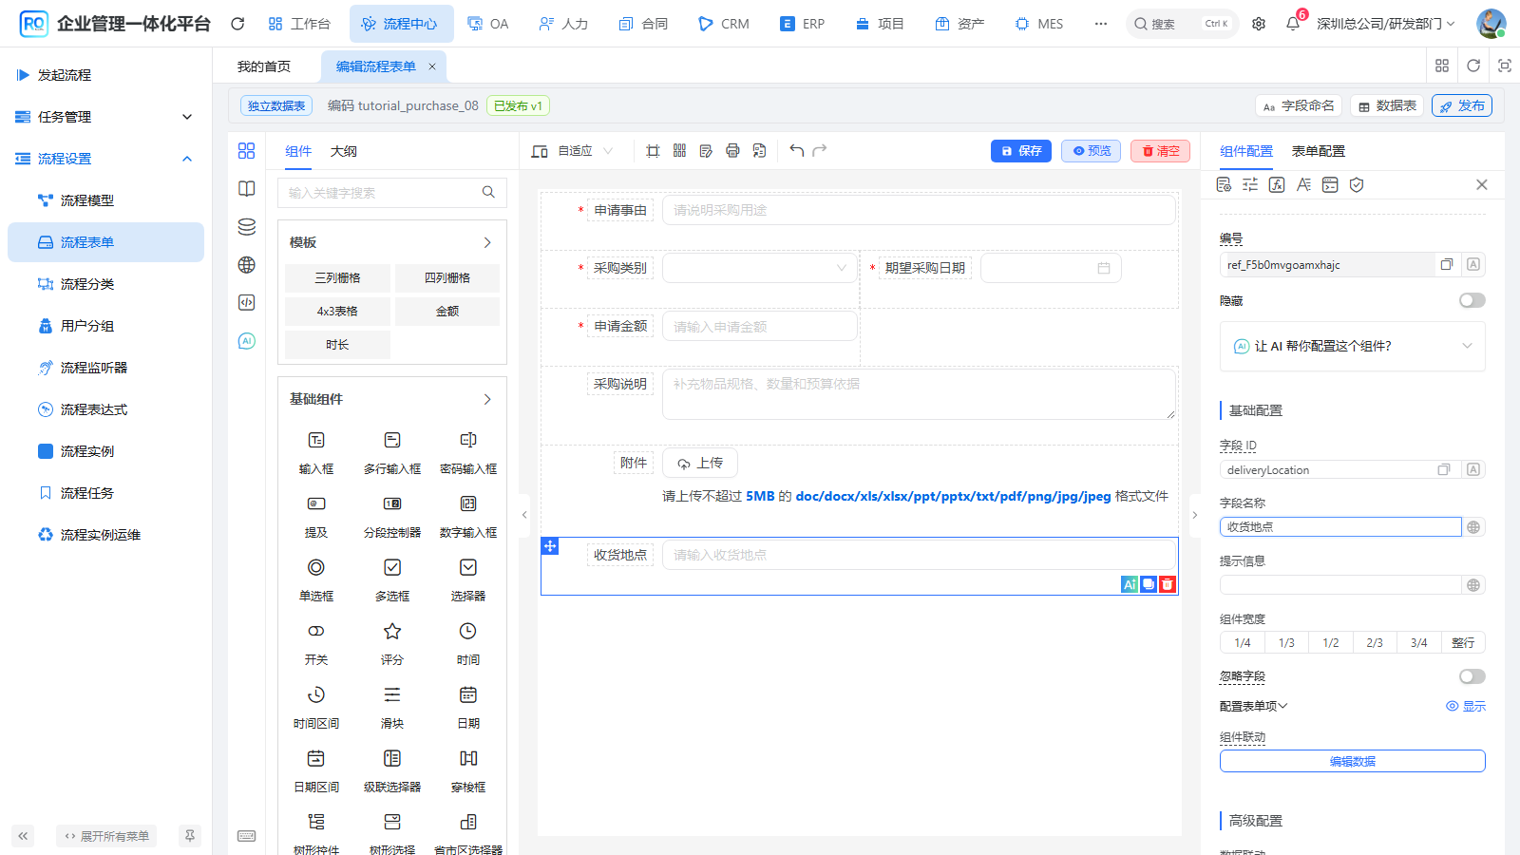Image resolution: width=1520 pixels, height=855 pixels.
Task: Toggle the 忽略字段 switch
Action: 1472,676
